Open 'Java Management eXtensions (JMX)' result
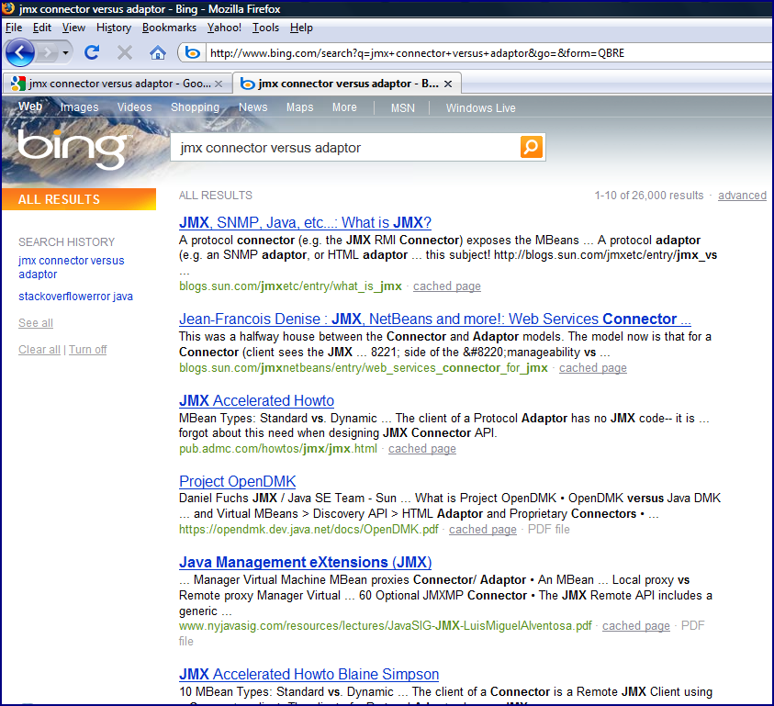Screen dimensions: 774x706 [305, 563]
